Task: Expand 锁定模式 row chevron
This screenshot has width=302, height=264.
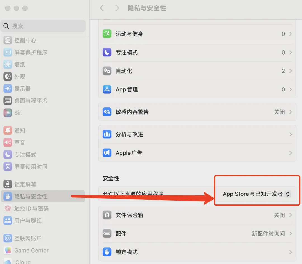Action: click(x=291, y=252)
